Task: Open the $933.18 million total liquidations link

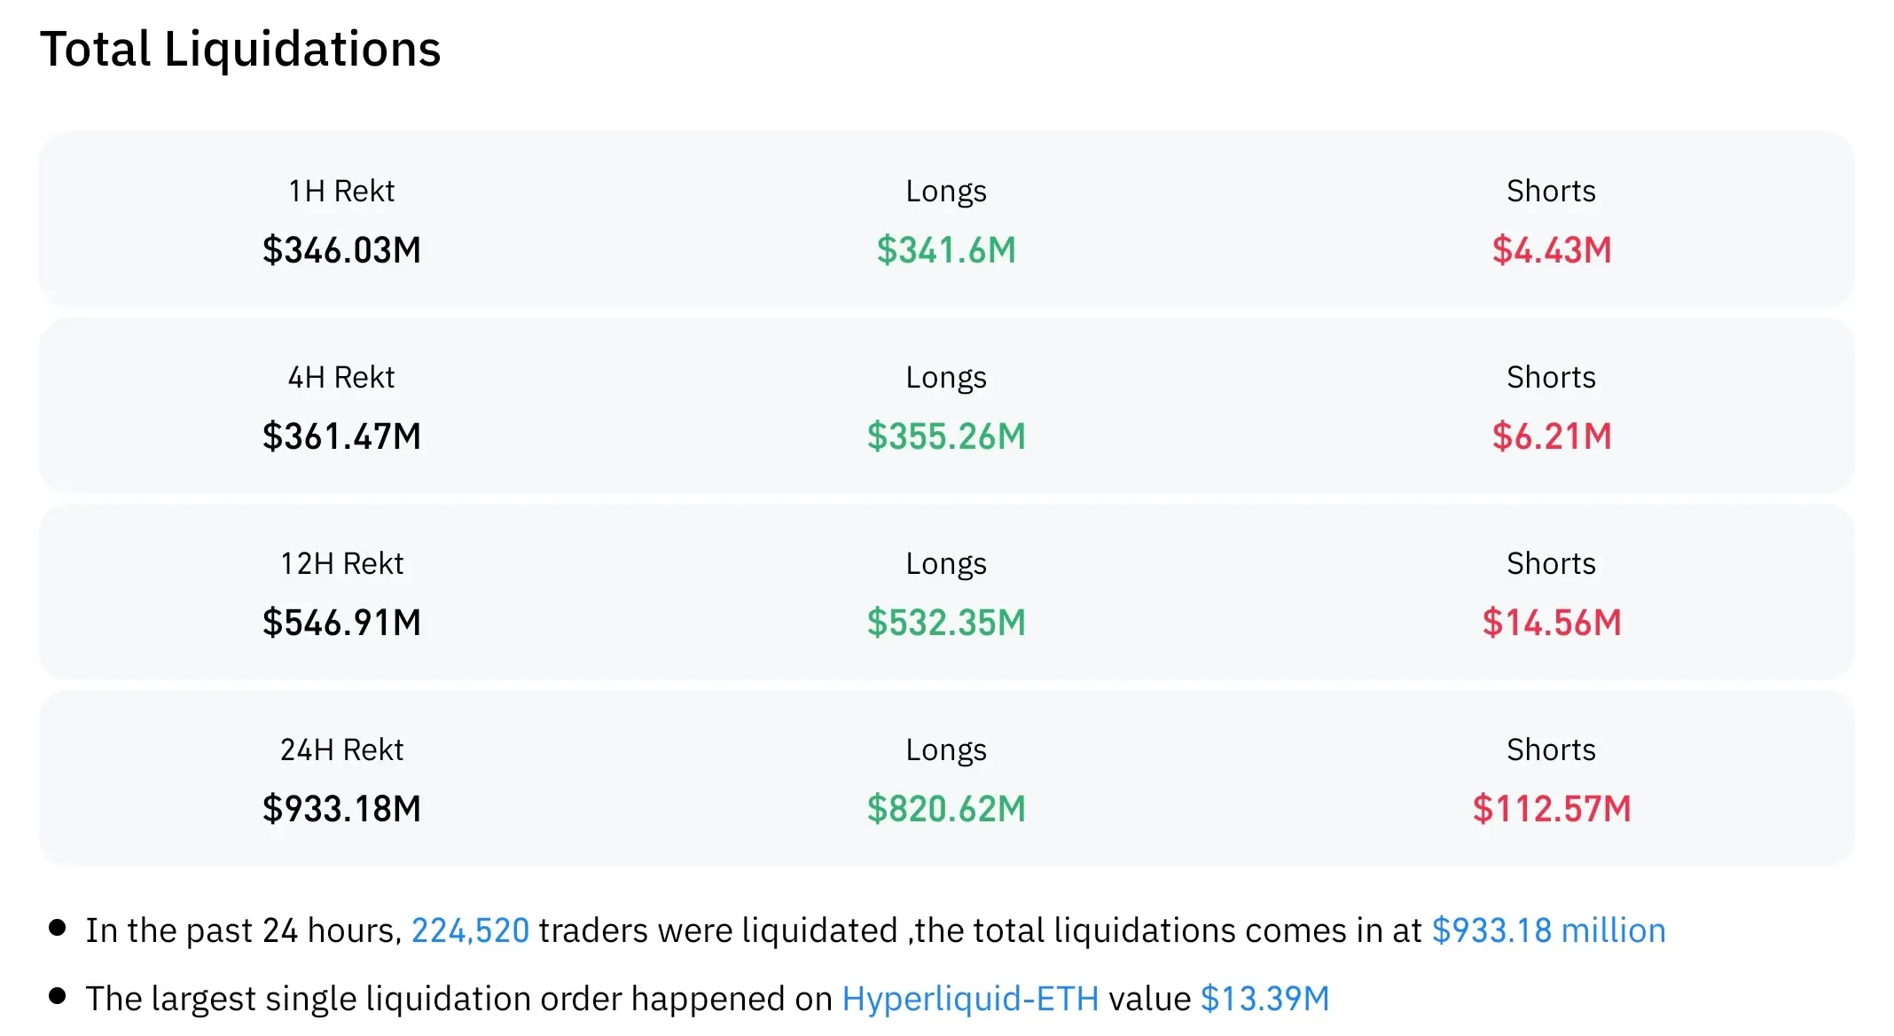Action: tap(1548, 930)
